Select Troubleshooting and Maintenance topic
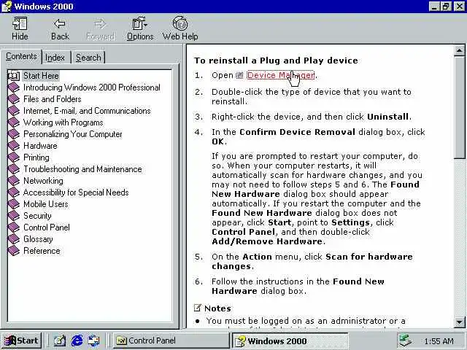The height and width of the screenshot is (350, 467). [82, 169]
